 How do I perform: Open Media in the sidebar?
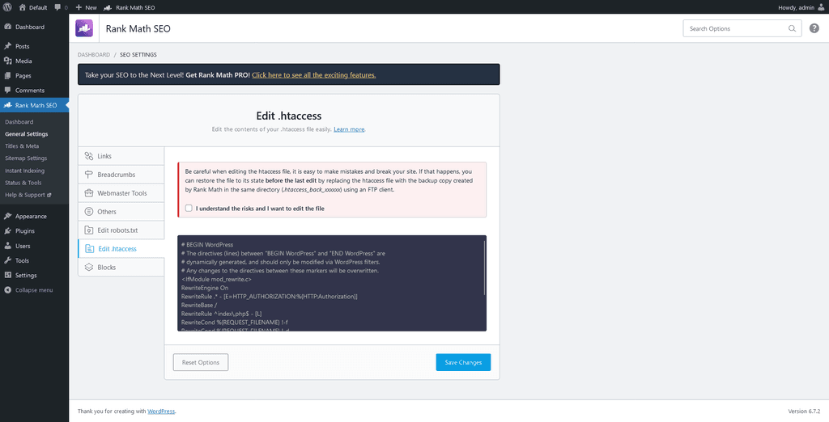point(34,61)
